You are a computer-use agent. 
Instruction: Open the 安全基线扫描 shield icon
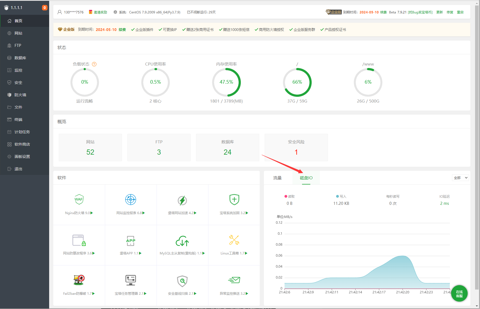(x=182, y=281)
